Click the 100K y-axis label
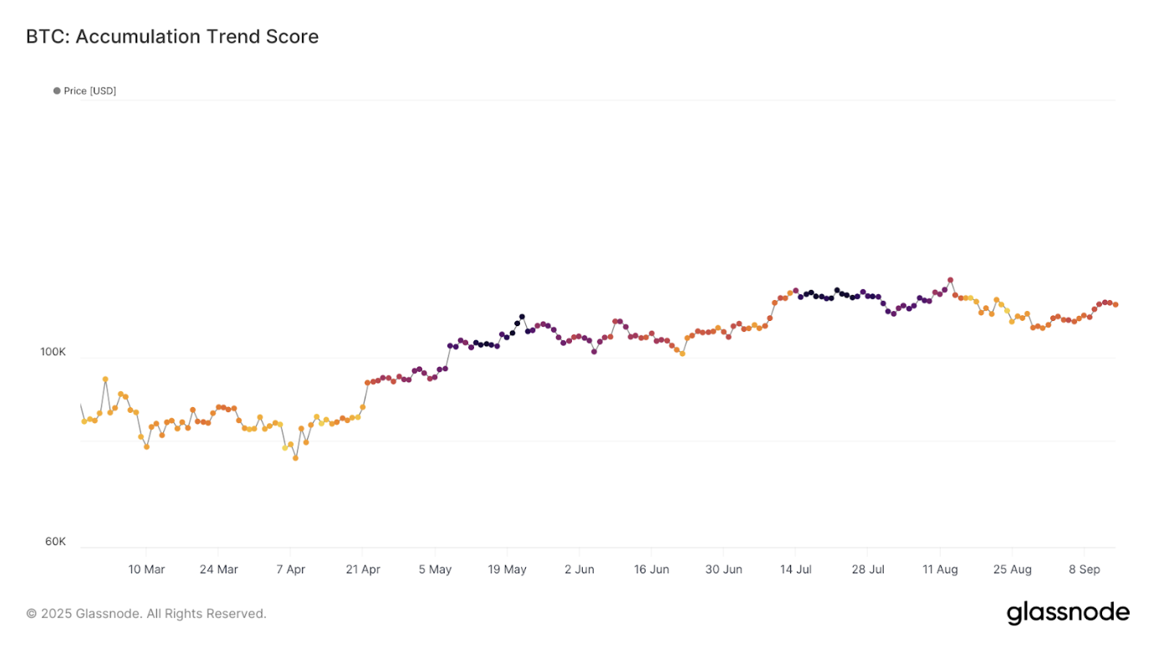1154x652 pixels. 53,352
